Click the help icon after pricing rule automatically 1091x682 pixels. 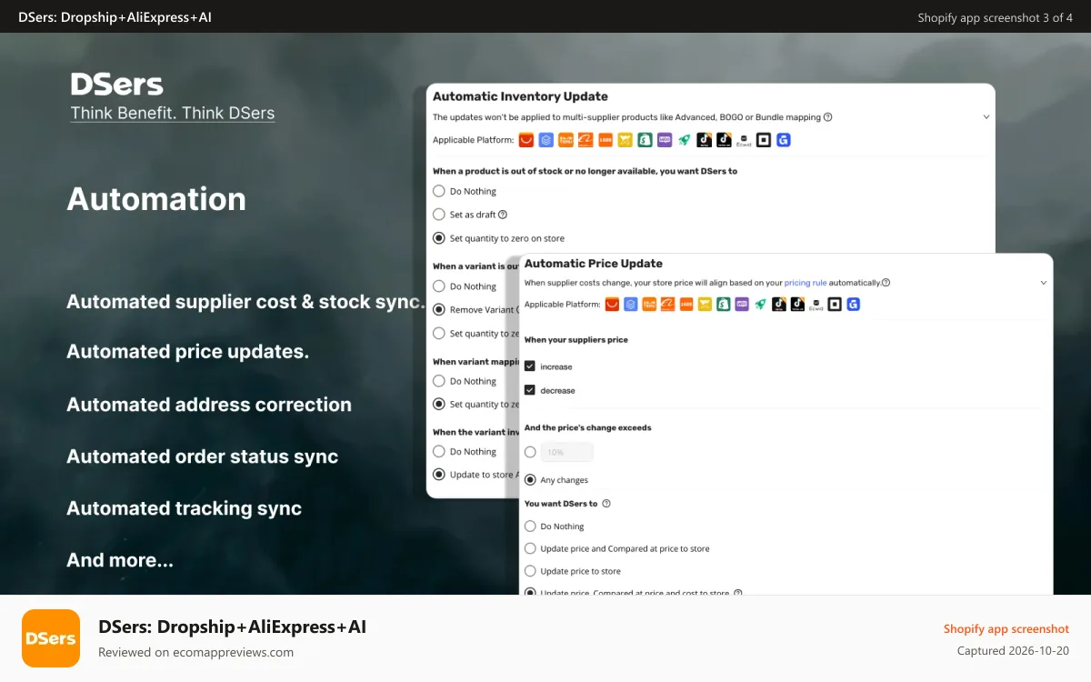coord(886,283)
